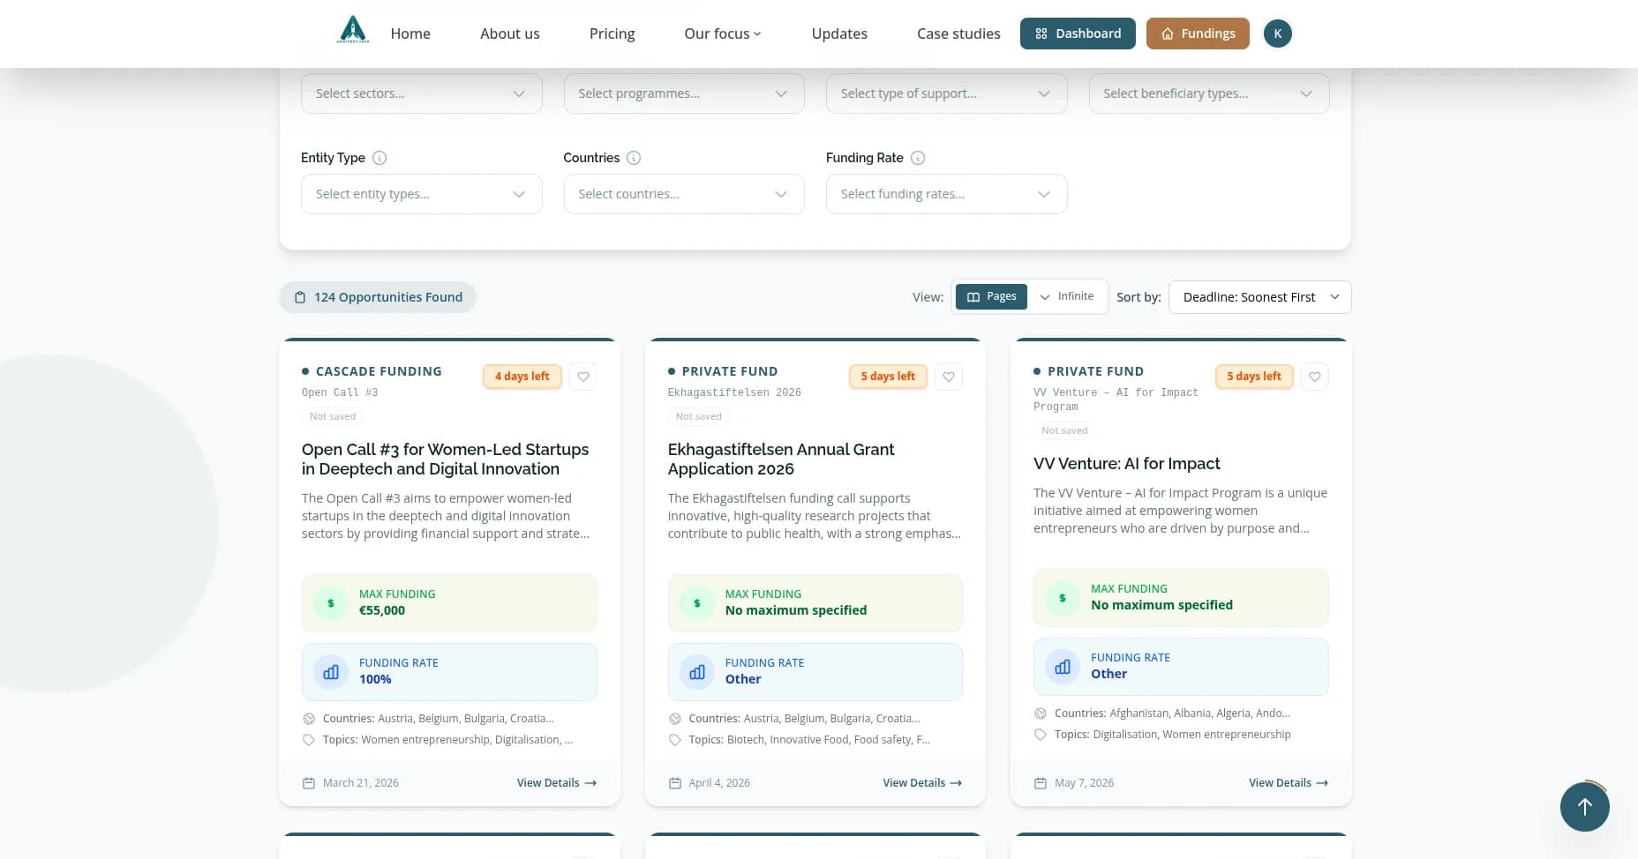Click calendar icon beside March 21, 2026
Viewport: 1638px width, 859px height.
click(309, 783)
